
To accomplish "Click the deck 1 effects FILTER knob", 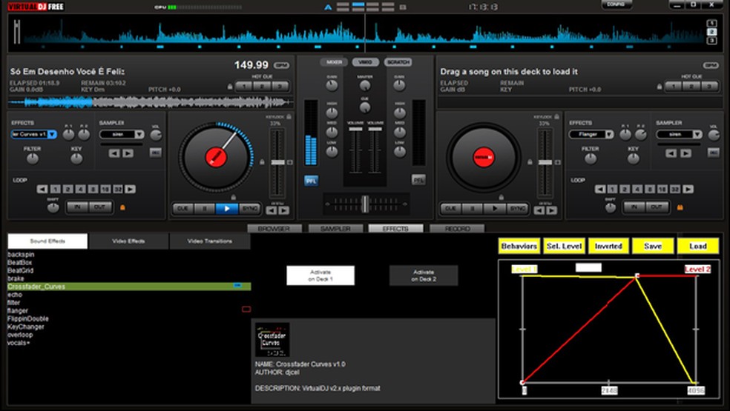I will pyautogui.click(x=32, y=158).
